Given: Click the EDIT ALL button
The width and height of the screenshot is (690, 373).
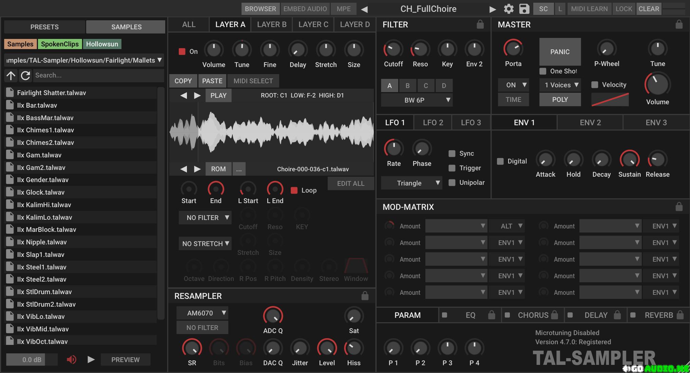Looking at the screenshot, I should pyautogui.click(x=351, y=183).
